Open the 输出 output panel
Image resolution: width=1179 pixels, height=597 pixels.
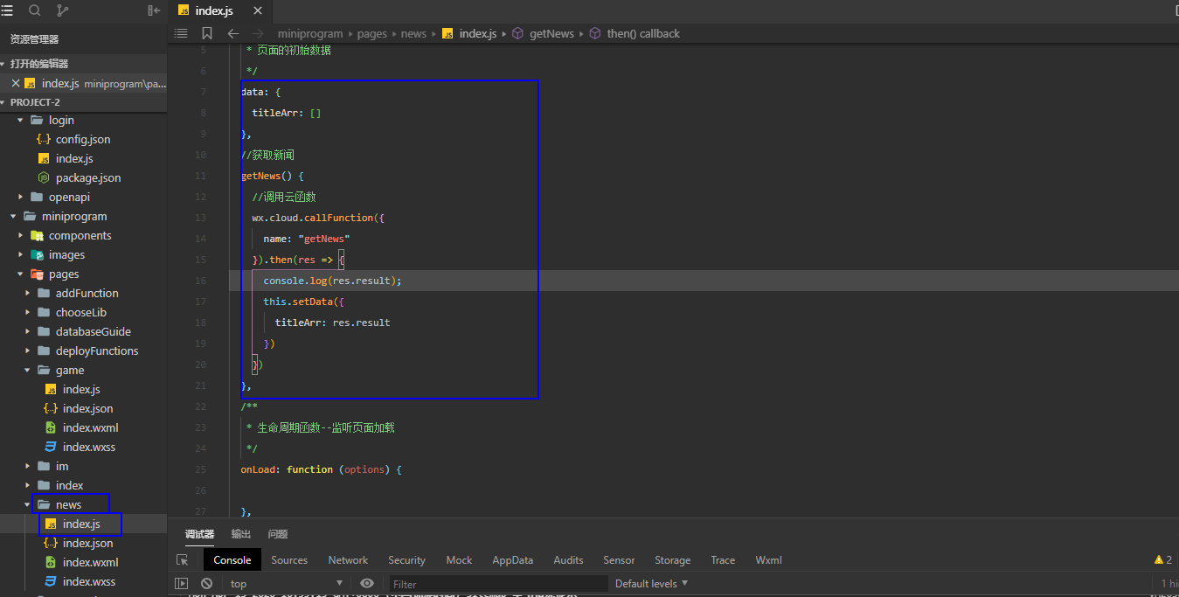point(241,534)
